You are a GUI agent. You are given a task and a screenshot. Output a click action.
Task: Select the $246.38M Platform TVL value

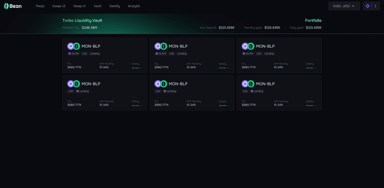pyautogui.click(x=90, y=28)
